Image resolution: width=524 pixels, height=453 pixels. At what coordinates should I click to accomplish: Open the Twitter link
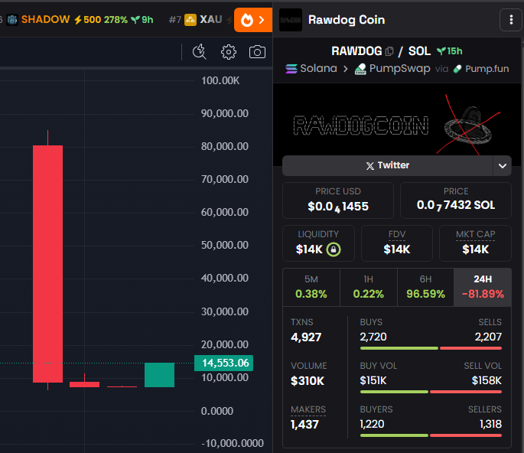(x=387, y=165)
